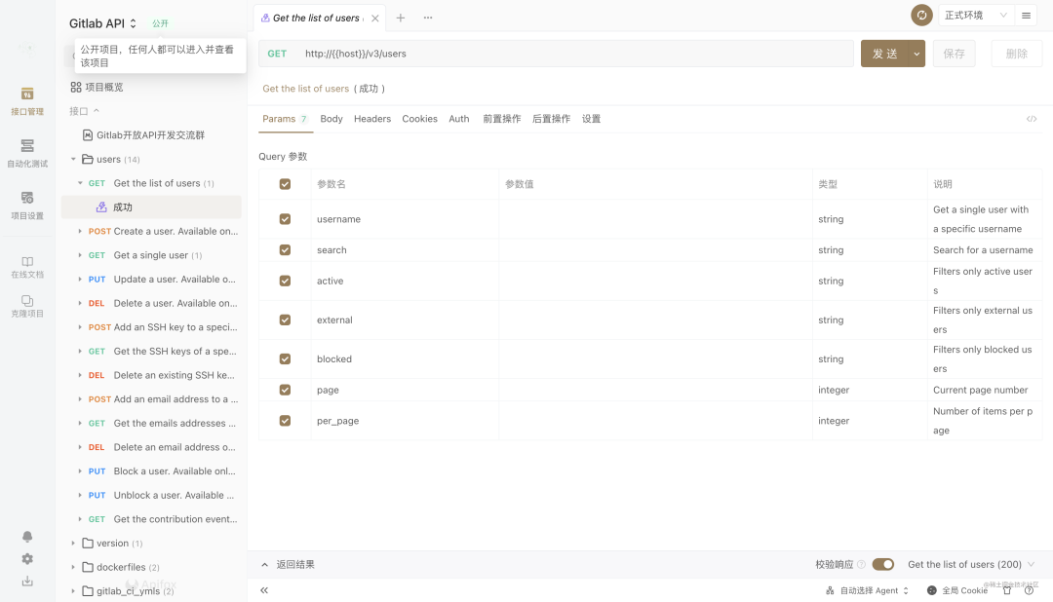This screenshot has width=1053, height=602.
Task: Open the tab more options ellipsis
Action: pyautogui.click(x=428, y=18)
